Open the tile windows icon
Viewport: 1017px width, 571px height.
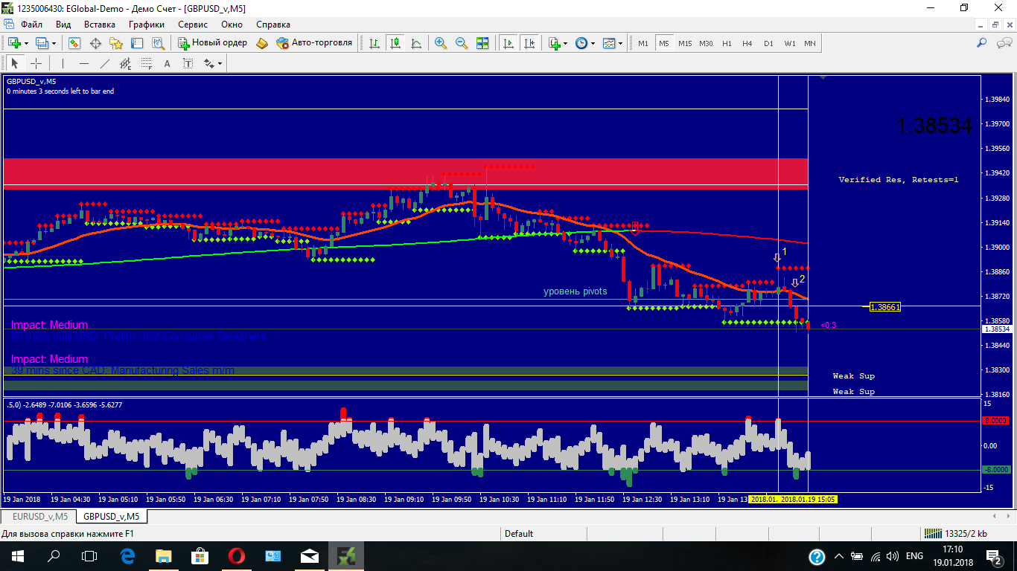(482, 43)
